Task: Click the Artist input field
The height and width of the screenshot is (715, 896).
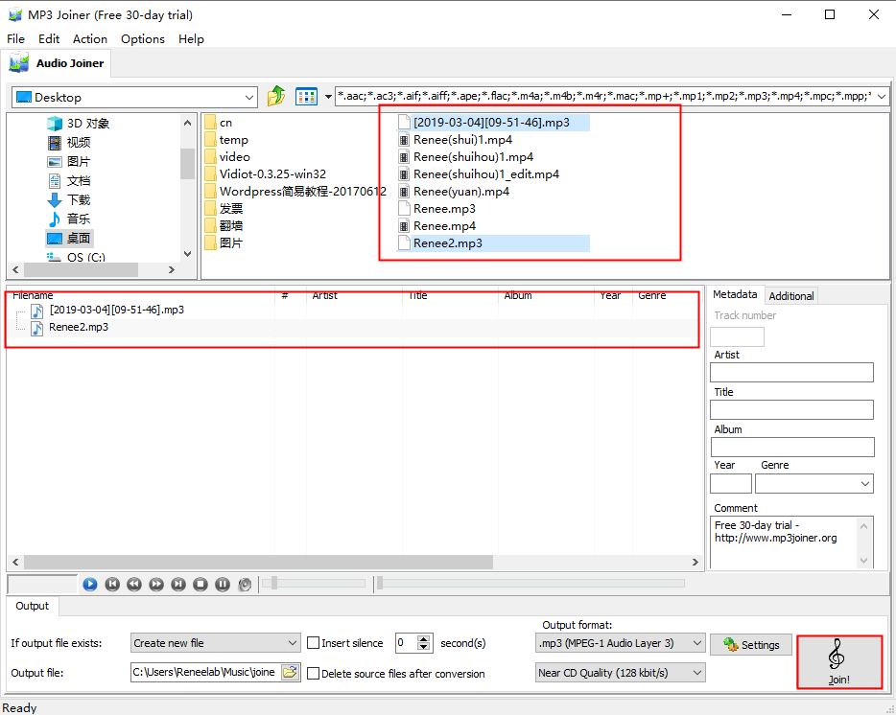Action: [791, 372]
